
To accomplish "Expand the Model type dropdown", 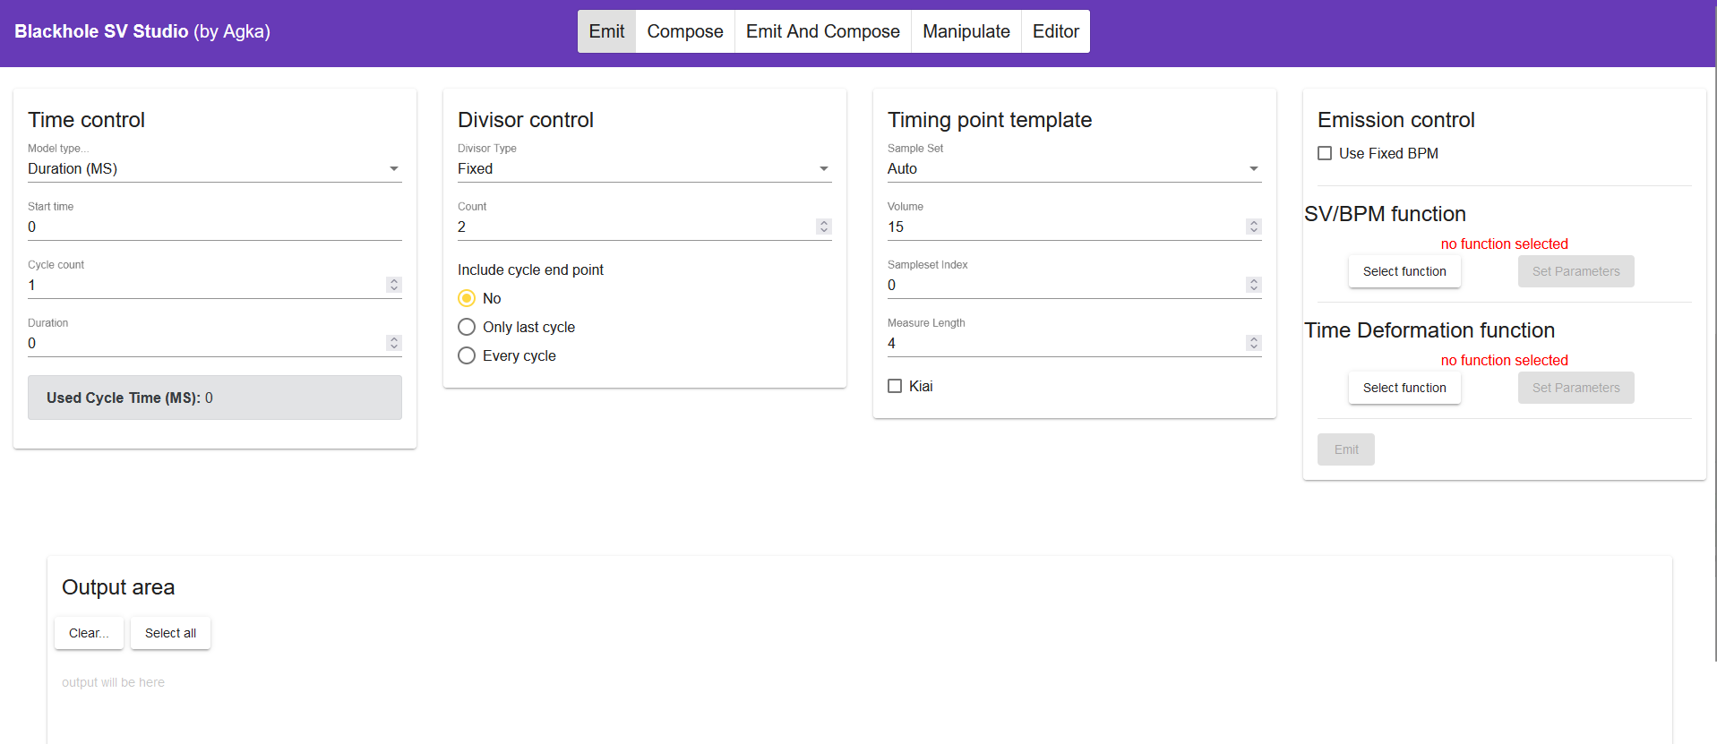I will coord(214,168).
